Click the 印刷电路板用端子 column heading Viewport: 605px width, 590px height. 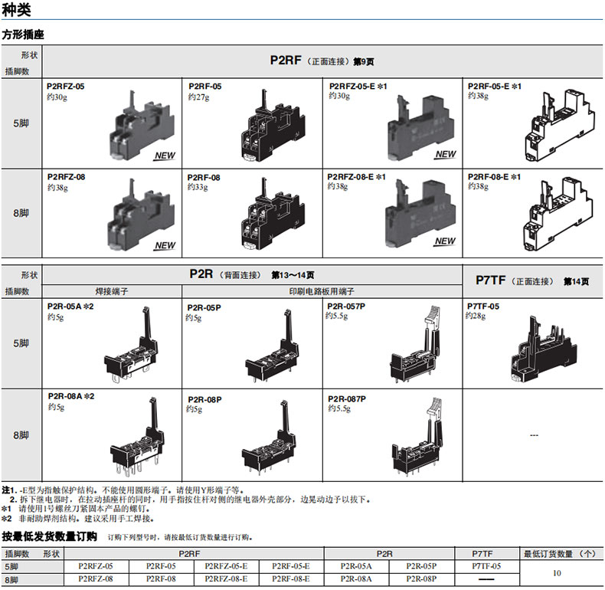coord(322,292)
